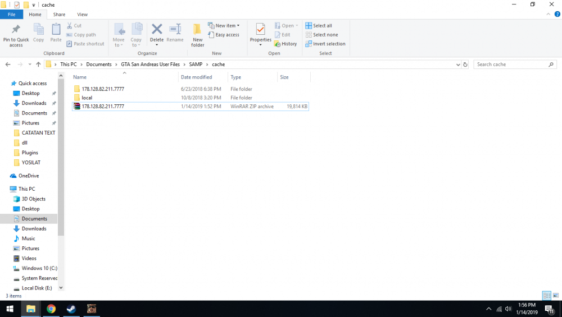
Task: Switch to Details view layout
Action: (547, 296)
